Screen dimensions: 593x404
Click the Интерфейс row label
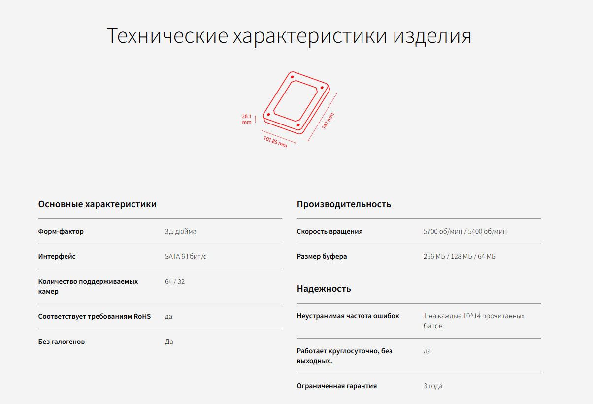57,256
